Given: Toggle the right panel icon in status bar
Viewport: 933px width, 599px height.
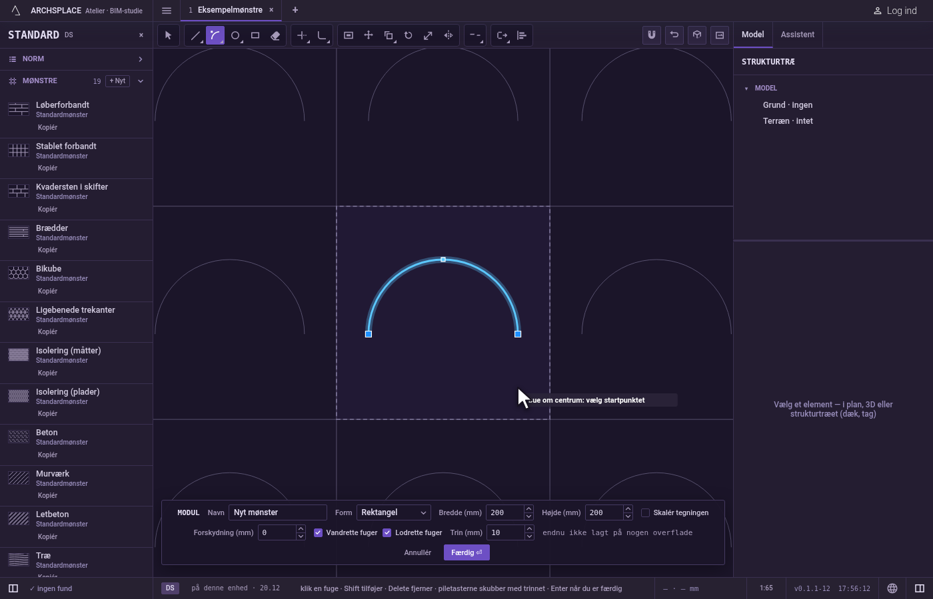Looking at the screenshot, I should 920,588.
